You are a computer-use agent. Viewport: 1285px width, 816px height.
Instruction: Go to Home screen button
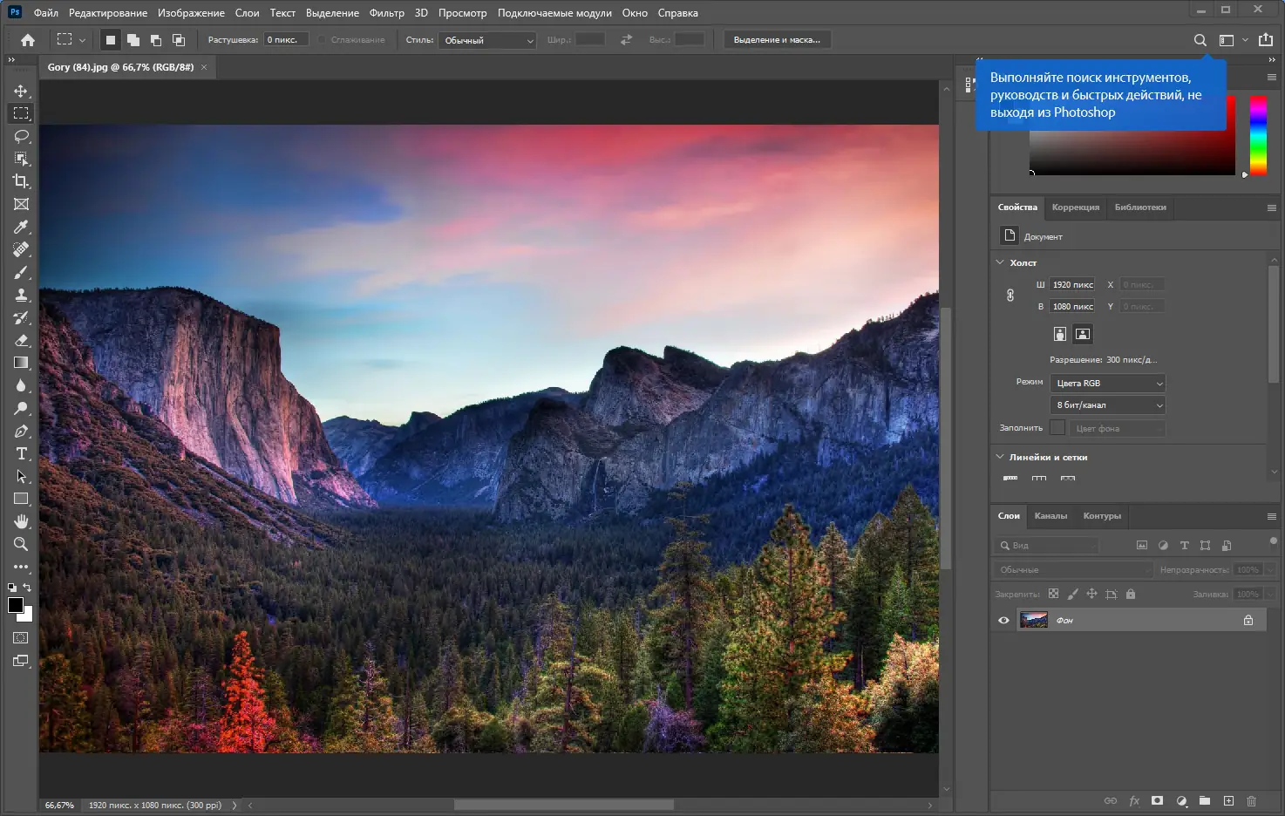[x=28, y=40]
